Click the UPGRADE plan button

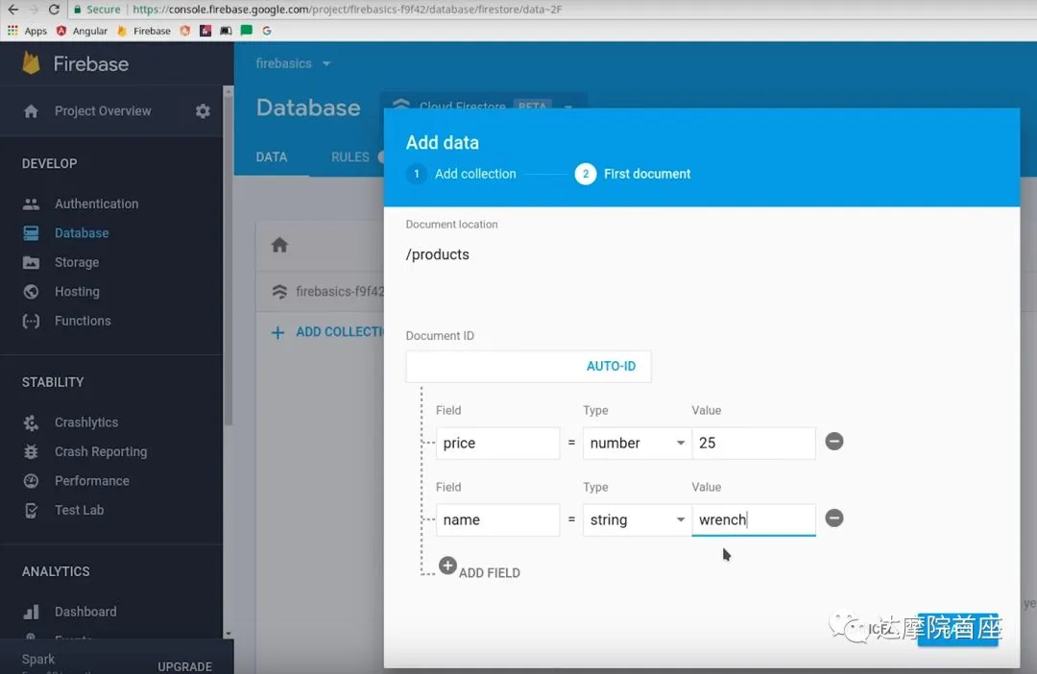[x=184, y=666]
